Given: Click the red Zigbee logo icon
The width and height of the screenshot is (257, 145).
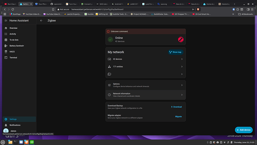Looking at the screenshot, I should [x=181, y=40].
